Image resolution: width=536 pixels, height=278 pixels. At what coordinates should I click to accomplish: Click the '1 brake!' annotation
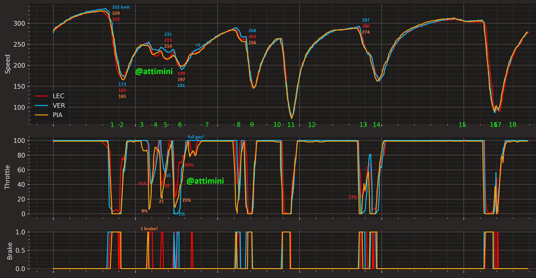coord(149,229)
